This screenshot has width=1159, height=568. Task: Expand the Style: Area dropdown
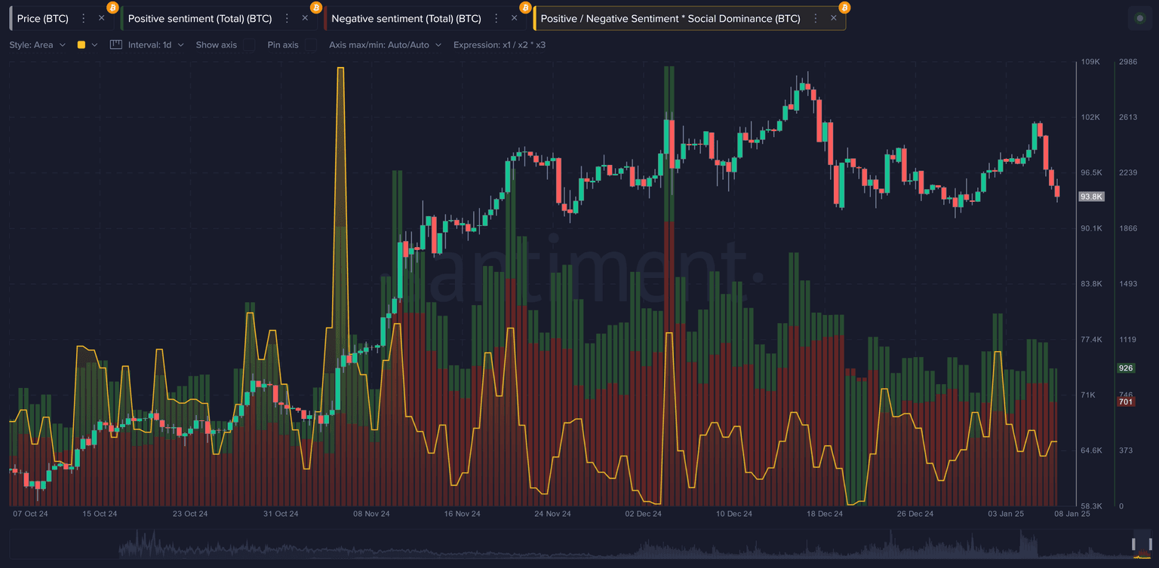[38, 45]
